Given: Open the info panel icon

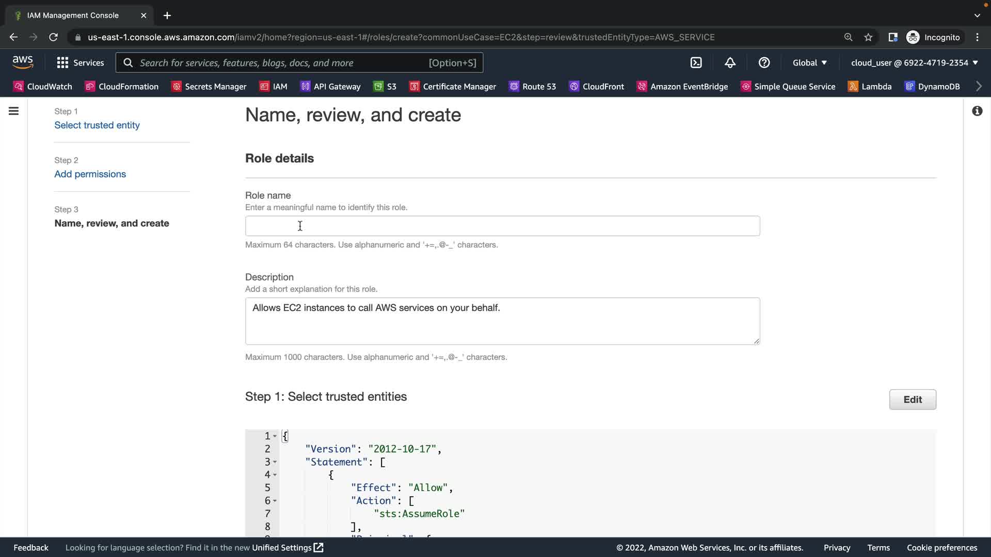Looking at the screenshot, I should (x=977, y=111).
